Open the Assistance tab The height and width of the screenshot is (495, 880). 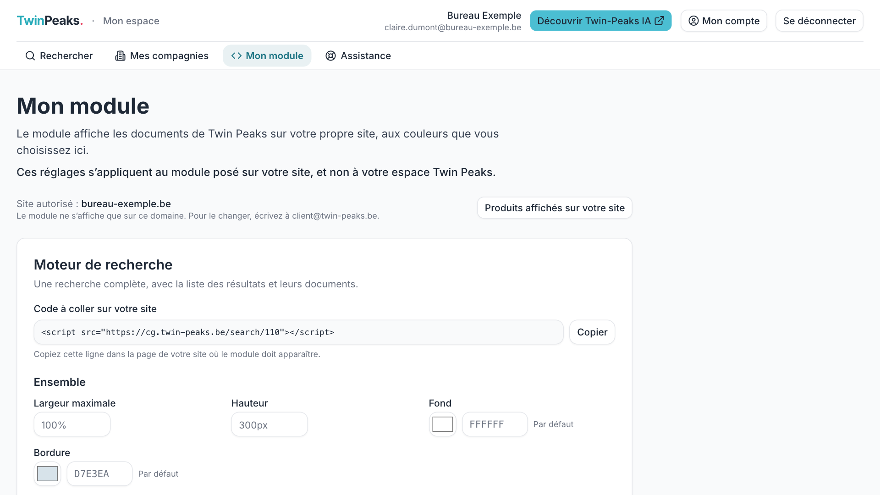pyautogui.click(x=358, y=56)
